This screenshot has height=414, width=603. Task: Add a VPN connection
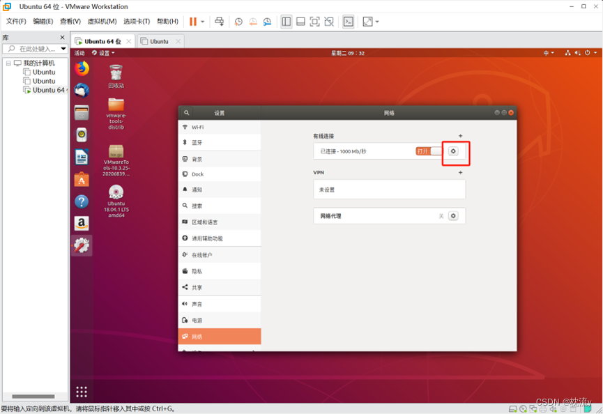tap(460, 173)
